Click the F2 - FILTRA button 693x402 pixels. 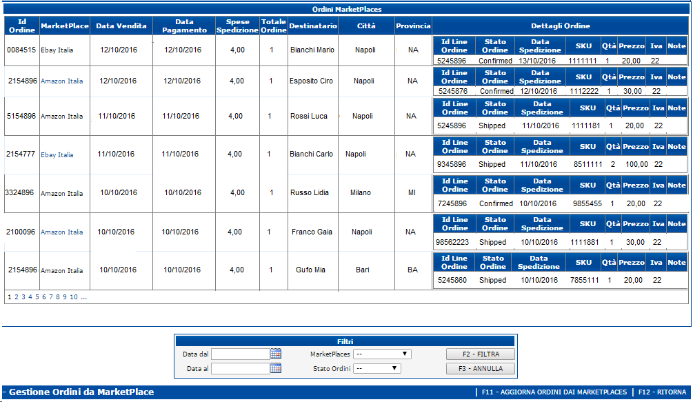click(481, 354)
